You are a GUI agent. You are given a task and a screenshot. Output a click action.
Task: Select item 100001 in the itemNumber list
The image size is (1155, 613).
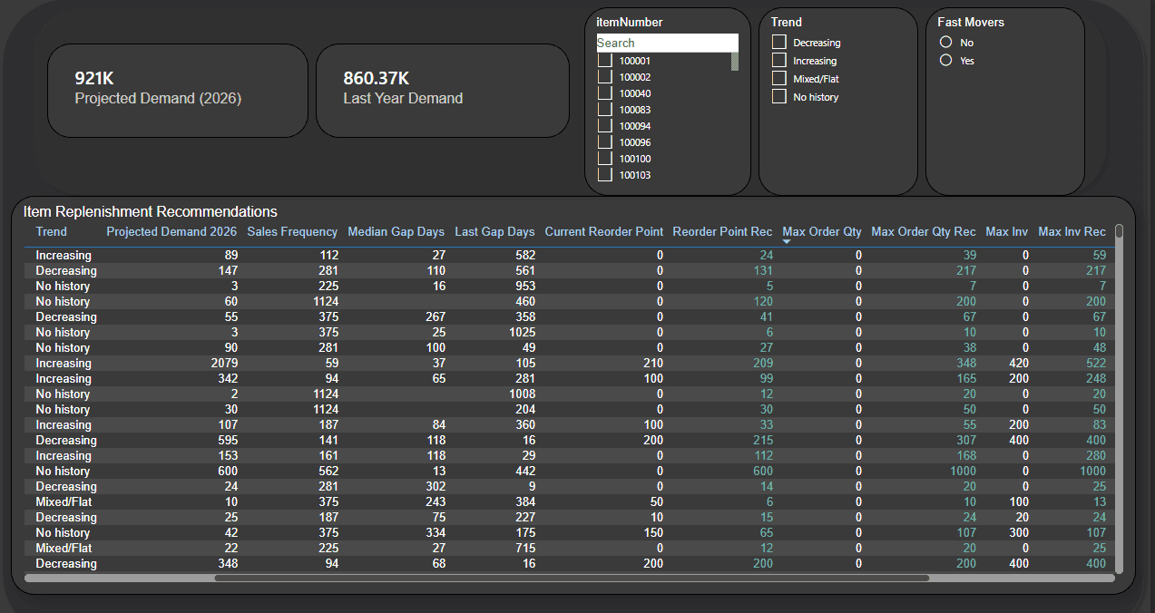coord(604,59)
